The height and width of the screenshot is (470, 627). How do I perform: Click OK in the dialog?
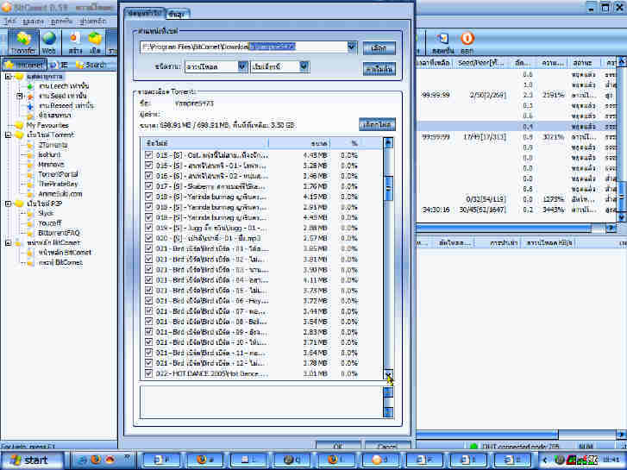[x=338, y=446]
